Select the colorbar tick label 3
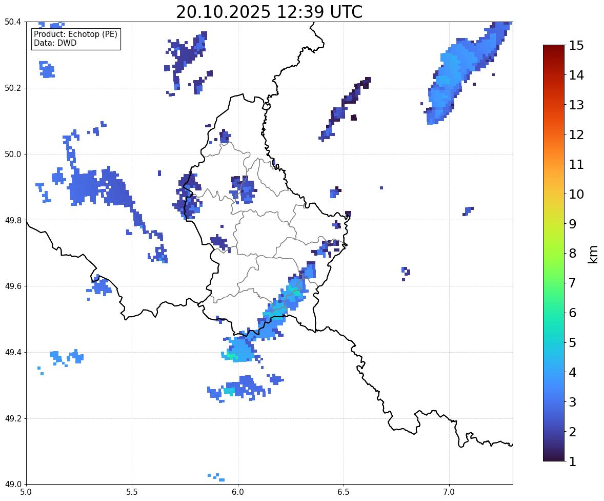Screen dimensions: 604x501 pyautogui.click(x=573, y=402)
